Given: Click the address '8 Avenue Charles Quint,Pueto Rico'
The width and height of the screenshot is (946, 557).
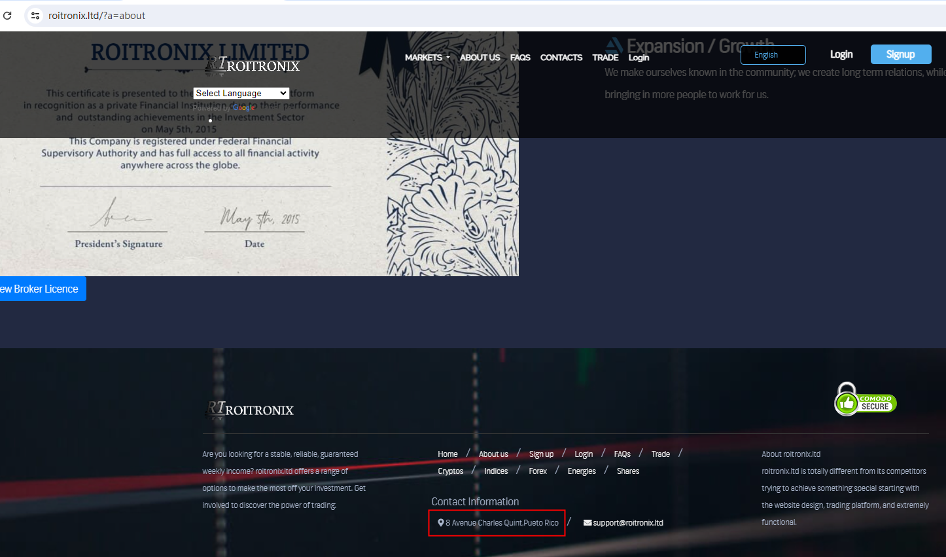Looking at the screenshot, I should pyautogui.click(x=502, y=523).
